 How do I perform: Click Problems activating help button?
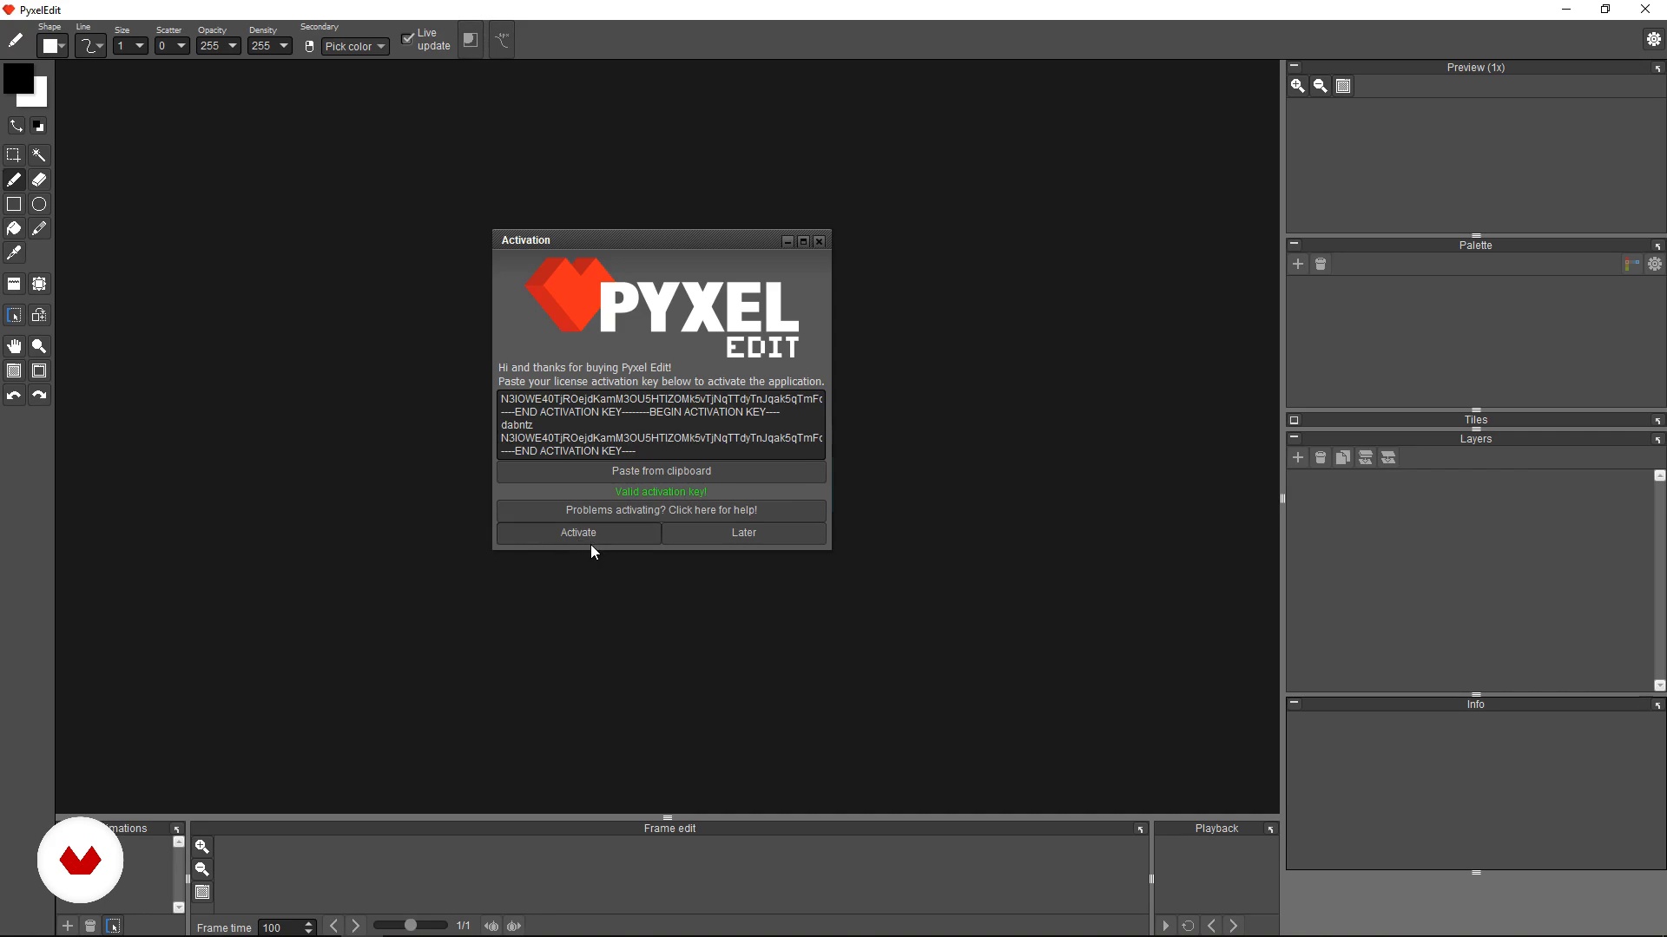point(662,510)
